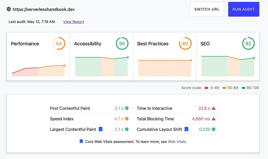Click the Best Practices score gauge showing 80
The width and height of the screenshot is (268, 159).
[x=185, y=43]
